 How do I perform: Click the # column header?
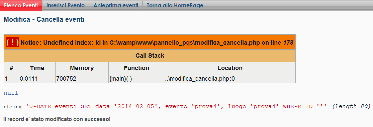(x=11, y=68)
